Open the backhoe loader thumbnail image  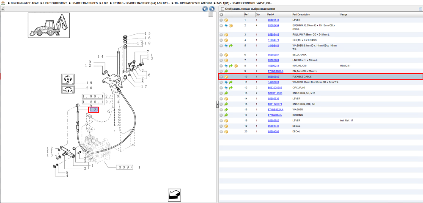pyautogui.click(x=49, y=25)
